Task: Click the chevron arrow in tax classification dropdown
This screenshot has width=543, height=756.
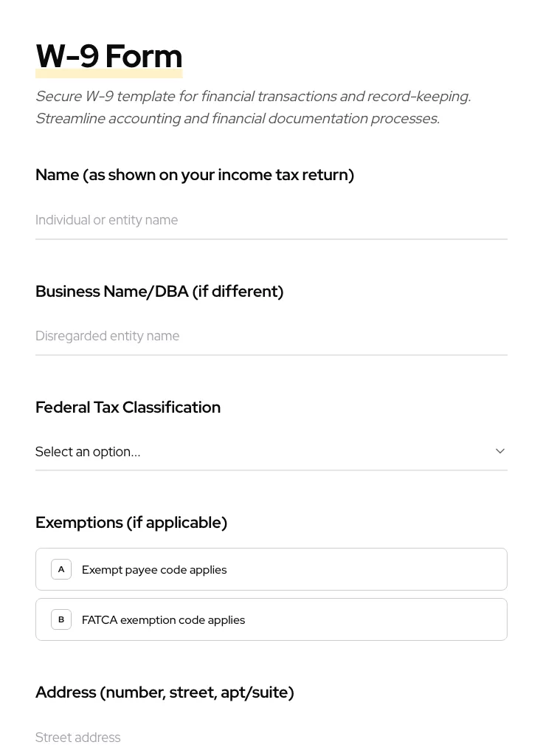Action: click(x=499, y=451)
